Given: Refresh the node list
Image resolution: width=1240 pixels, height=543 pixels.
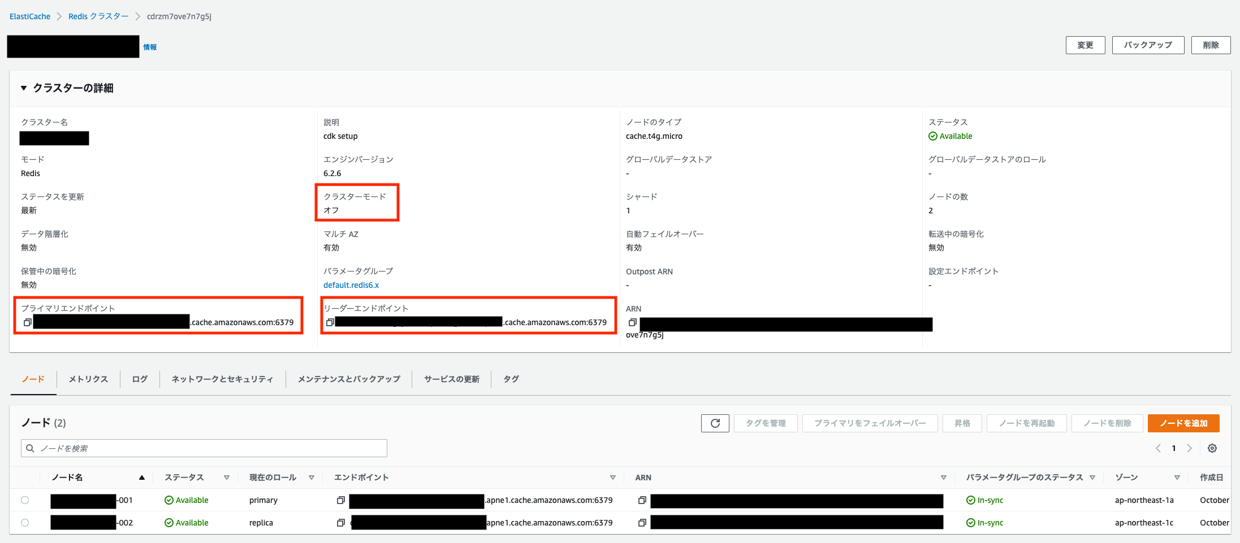Looking at the screenshot, I should point(715,423).
